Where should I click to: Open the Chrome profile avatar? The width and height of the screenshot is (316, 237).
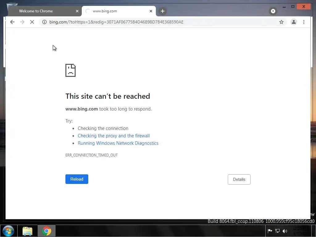[x=294, y=22]
